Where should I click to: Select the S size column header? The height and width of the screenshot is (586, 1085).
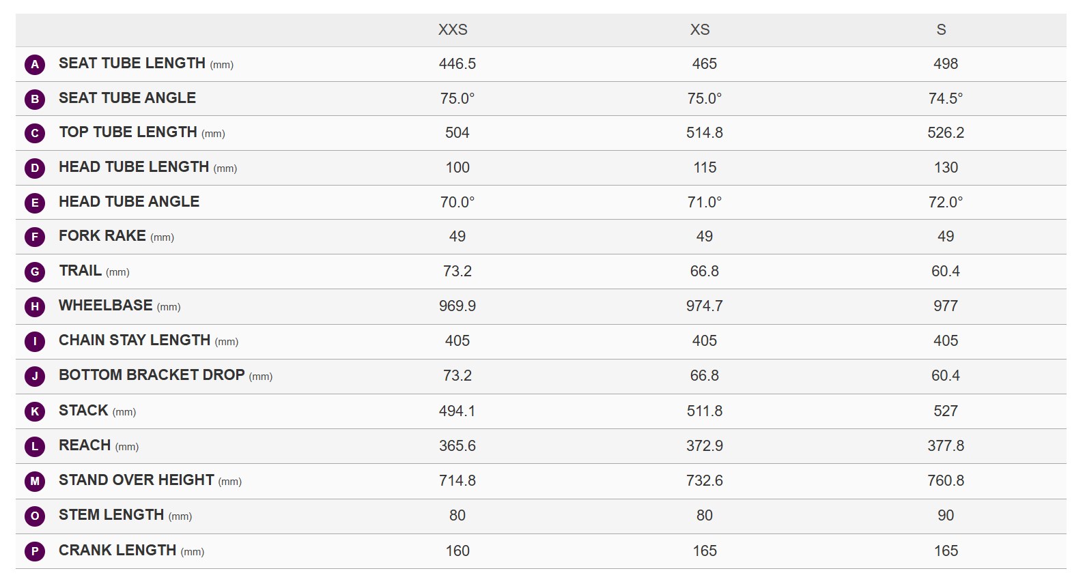[941, 30]
